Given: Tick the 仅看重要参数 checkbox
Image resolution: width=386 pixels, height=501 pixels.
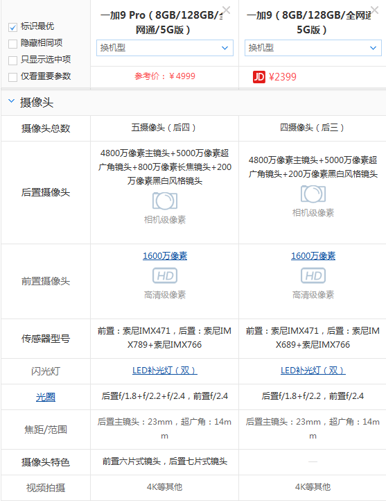Looking at the screenshot, I should tap(12, 77).
